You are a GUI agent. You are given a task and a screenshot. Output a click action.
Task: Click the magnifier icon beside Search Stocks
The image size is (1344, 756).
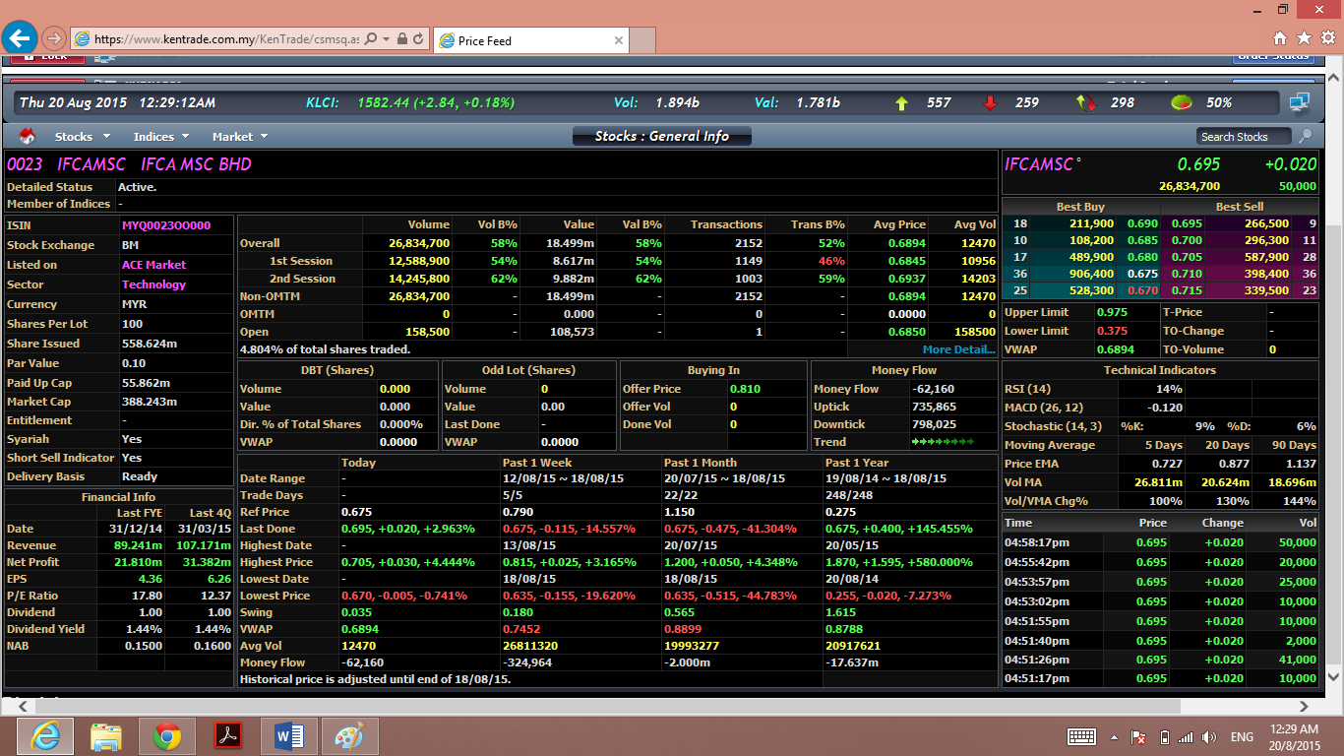pos(1305,136)
